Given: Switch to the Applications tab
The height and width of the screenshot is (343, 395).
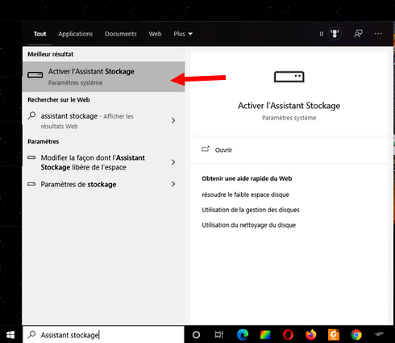Looking at the screenshot, I should pyautogui.click(x=76, y=34).
